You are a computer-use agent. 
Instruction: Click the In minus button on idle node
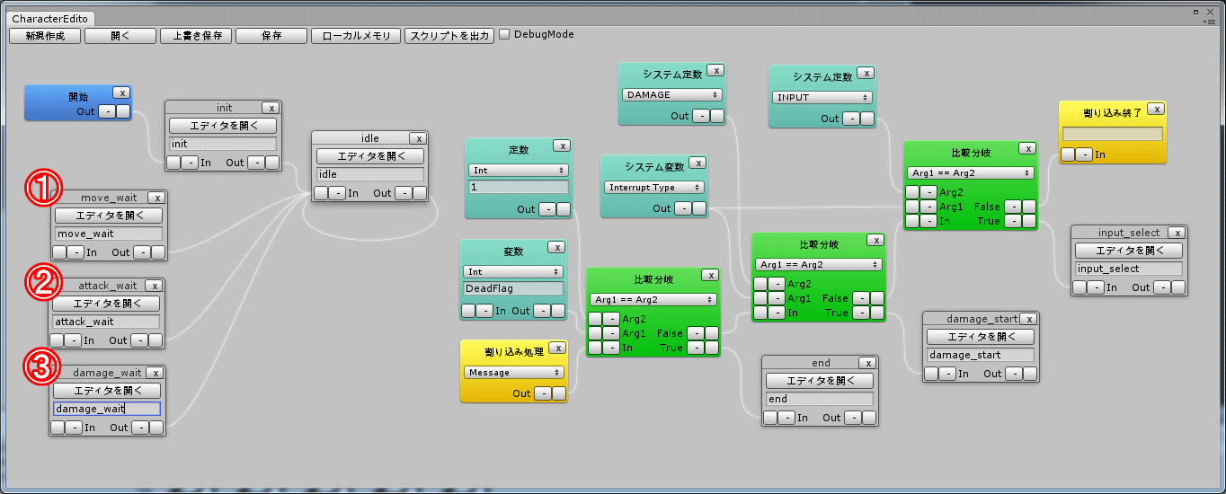tap(337, 193)
